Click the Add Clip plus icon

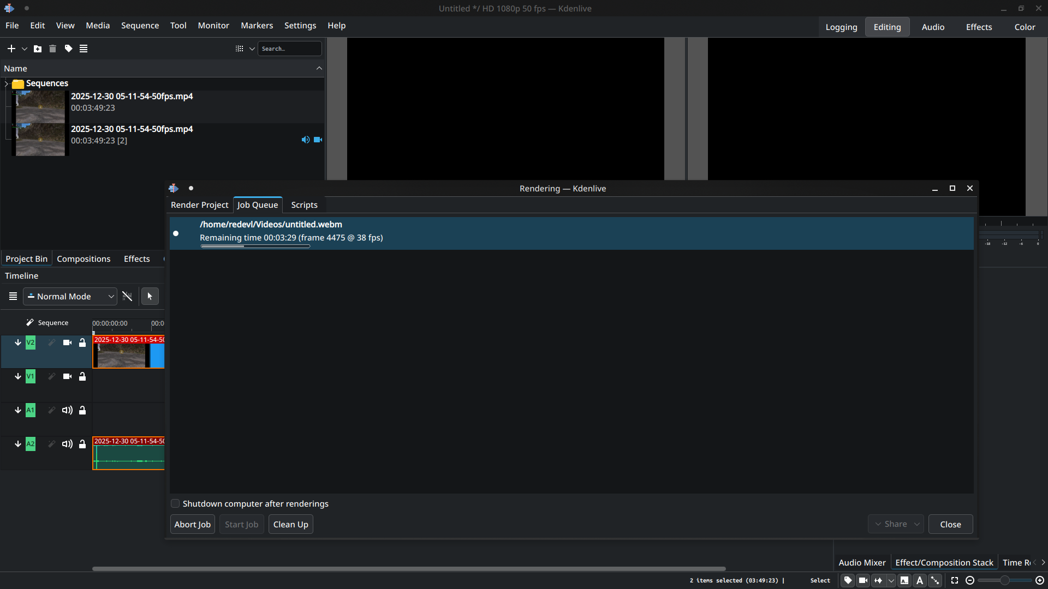(11, 49)
